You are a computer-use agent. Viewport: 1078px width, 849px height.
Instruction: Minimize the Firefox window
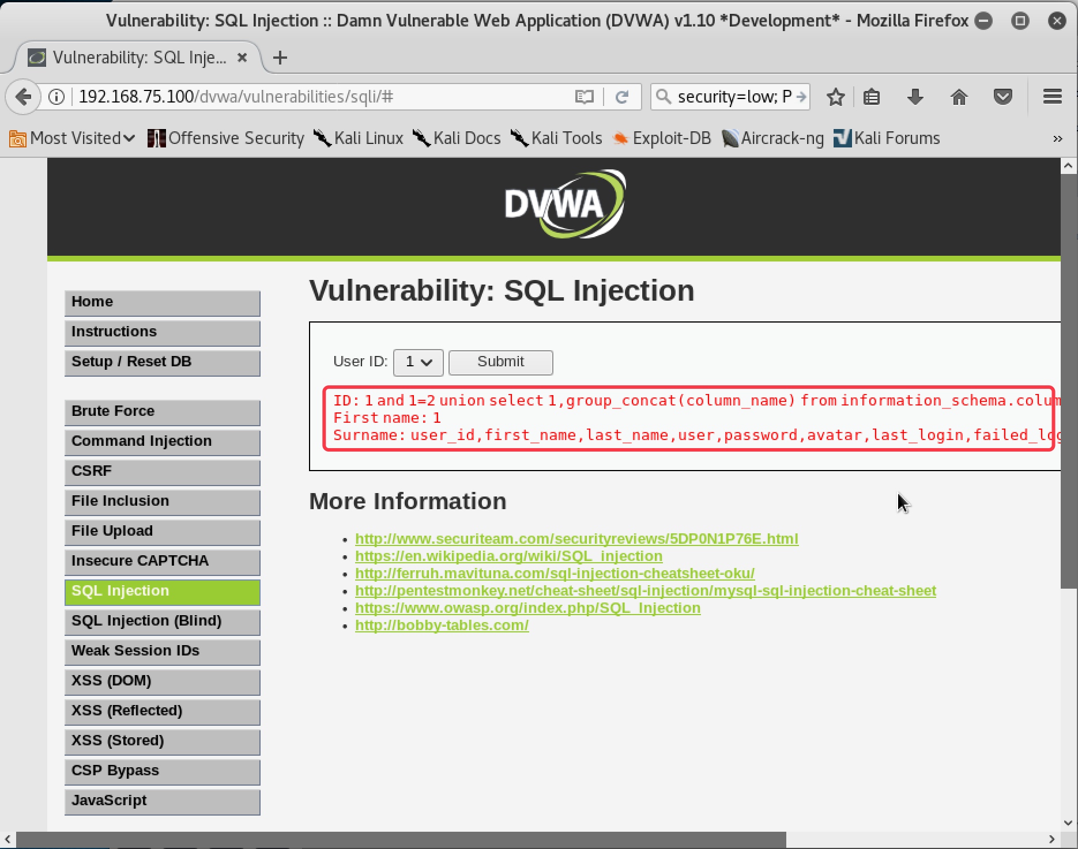tap(983, 21)
